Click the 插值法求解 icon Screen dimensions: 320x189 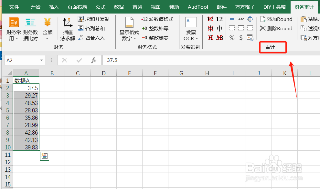coord(68,22)
